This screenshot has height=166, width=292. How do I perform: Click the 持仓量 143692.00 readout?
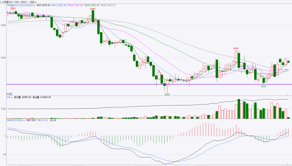pyautogui.click(x=42, y=97)
